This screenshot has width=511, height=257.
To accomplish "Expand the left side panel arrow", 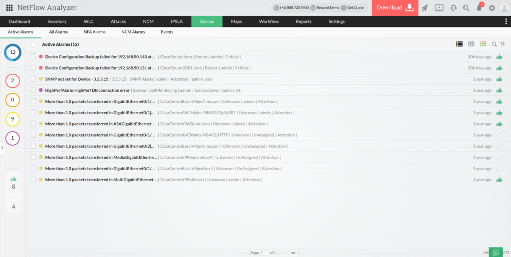I will 2,148.
